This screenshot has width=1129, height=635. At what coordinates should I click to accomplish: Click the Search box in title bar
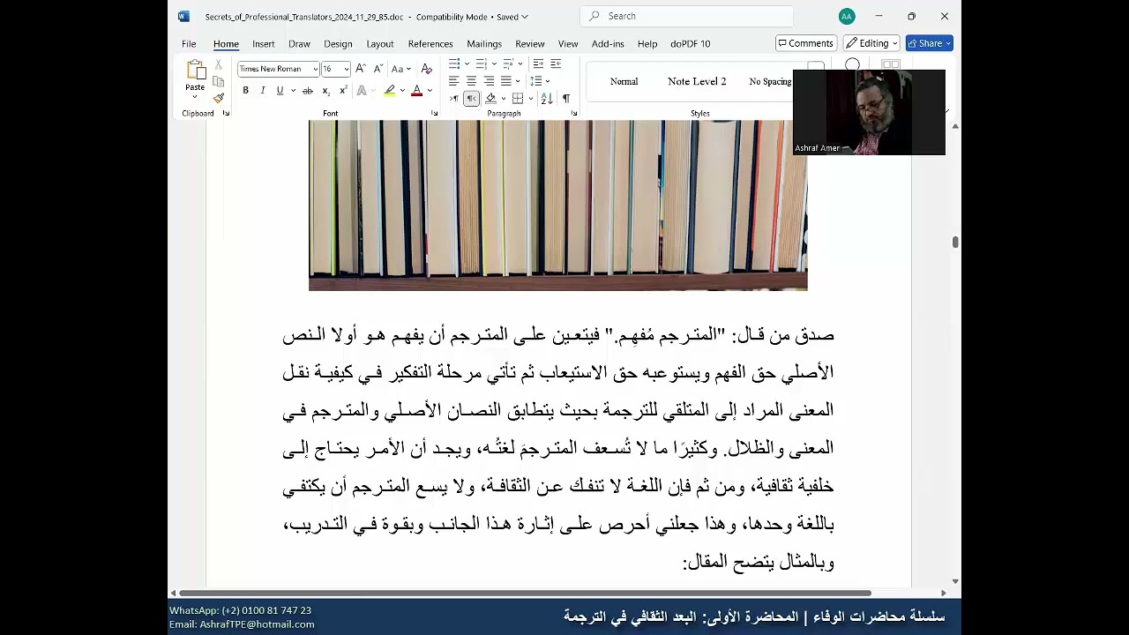click(x=686, y=16)
